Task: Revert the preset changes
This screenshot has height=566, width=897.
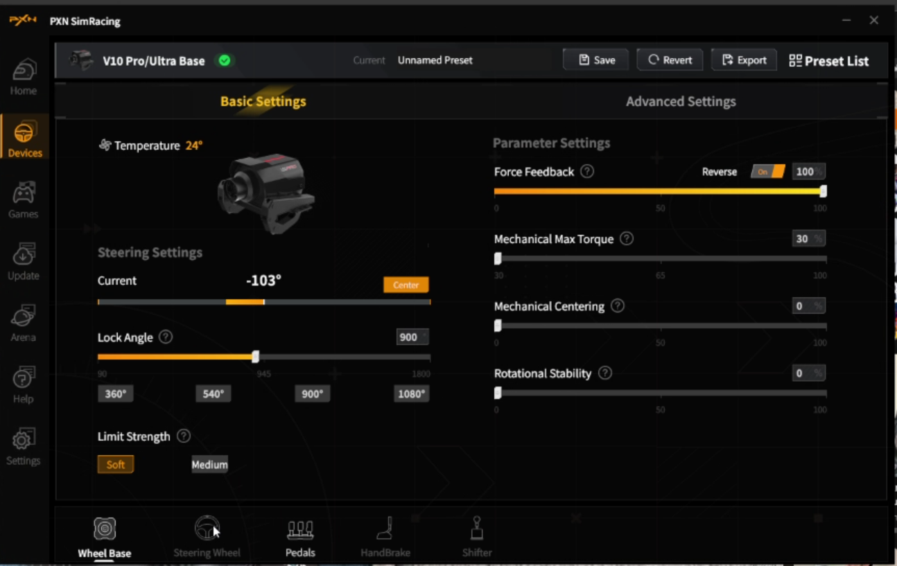Action: 670,60
